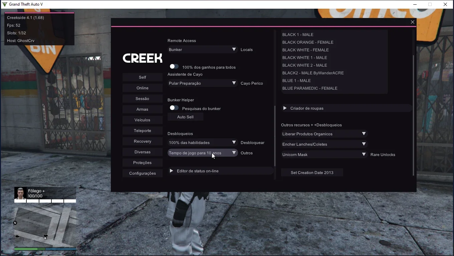Open the Online menu tab

pos(143,88)
